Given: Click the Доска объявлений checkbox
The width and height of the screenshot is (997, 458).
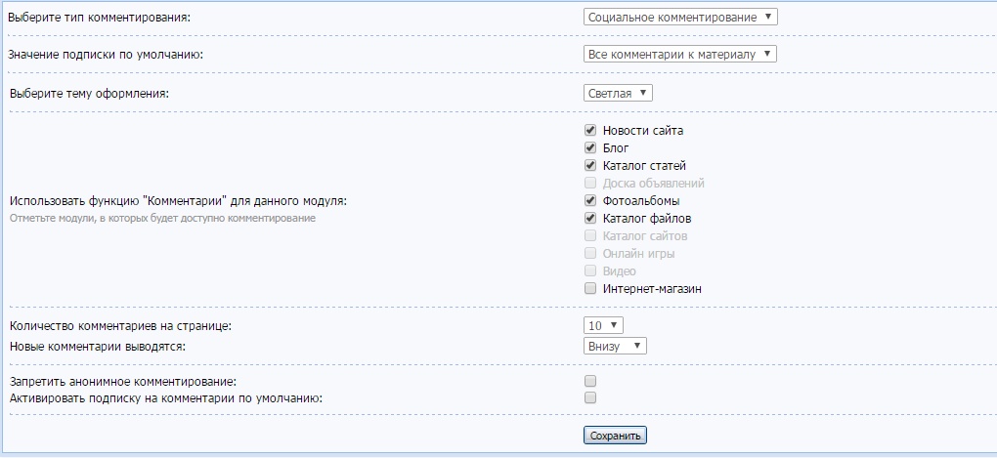Looking at the screenshot, I should tap(590, 183).
